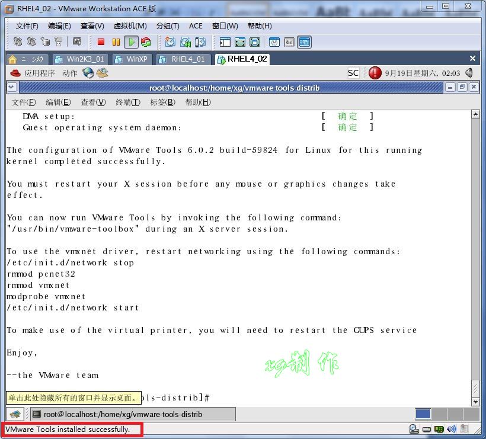Click the date and time clock in the guest panel

click(422, 73)
